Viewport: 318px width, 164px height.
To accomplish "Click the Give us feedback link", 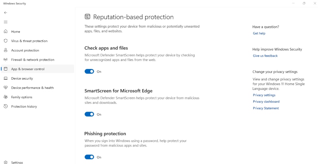I will click(265, 56).
